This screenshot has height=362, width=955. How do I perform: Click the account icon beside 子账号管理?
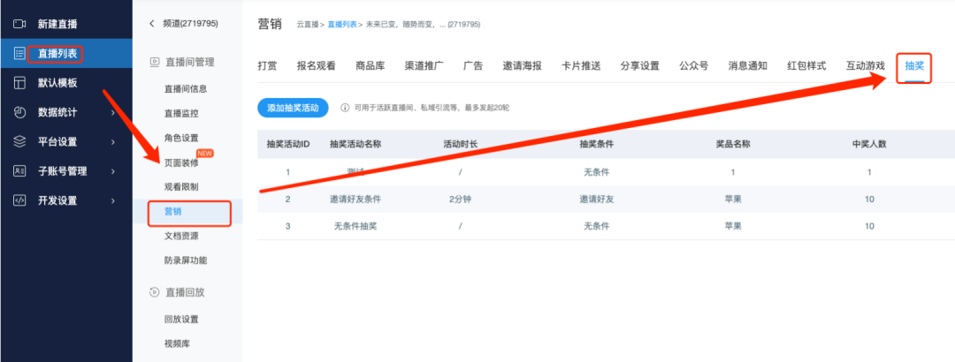(x=19, y=171)
